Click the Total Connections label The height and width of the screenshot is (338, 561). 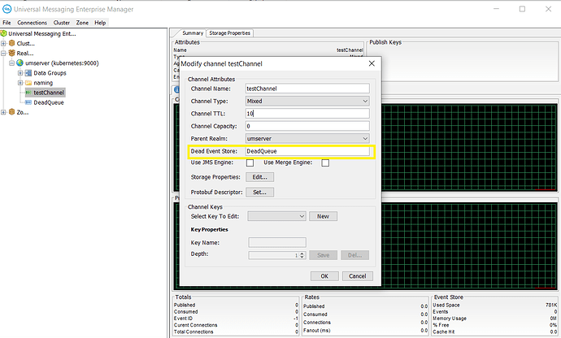pos(194,332)
